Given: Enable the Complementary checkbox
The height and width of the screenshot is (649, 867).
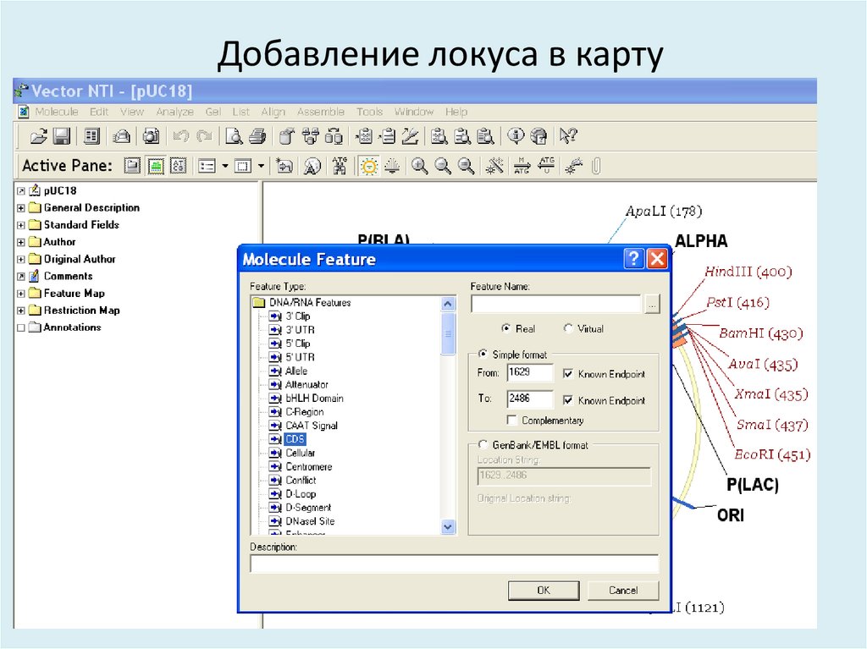Looking at the screenshot, I should tap(513, 418).
